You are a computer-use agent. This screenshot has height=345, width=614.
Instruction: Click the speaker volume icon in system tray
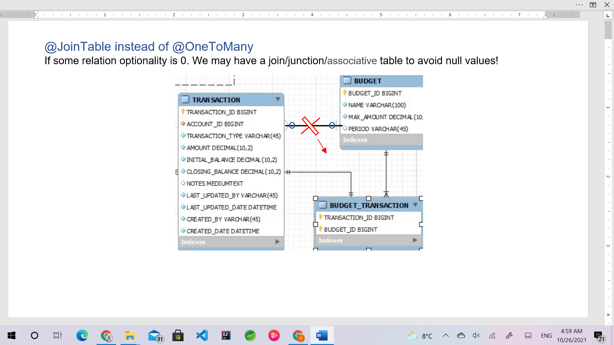[x=476, y=335]
